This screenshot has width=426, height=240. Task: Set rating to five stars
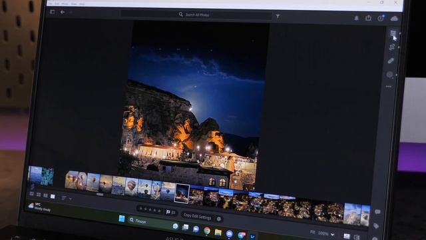(x=159, y=211)
